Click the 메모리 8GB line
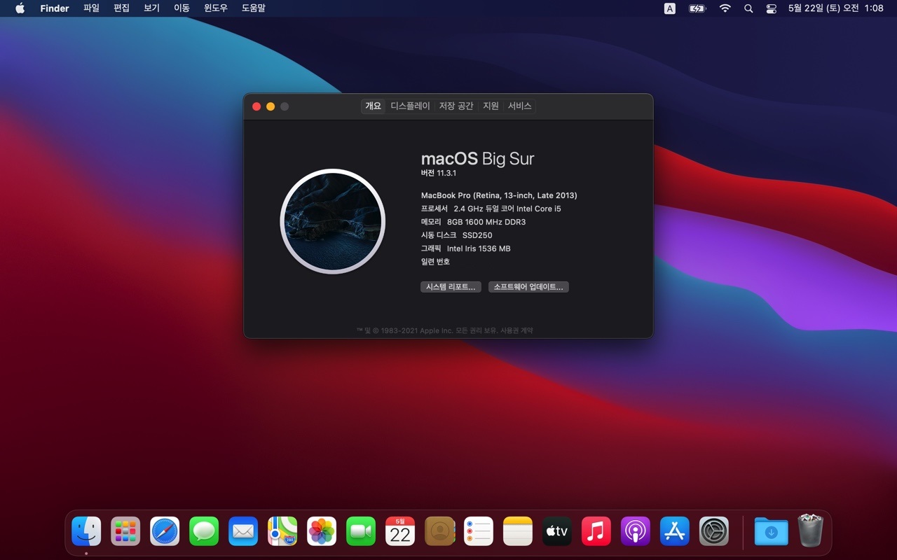Screen dimensions: 897x560 473,222
